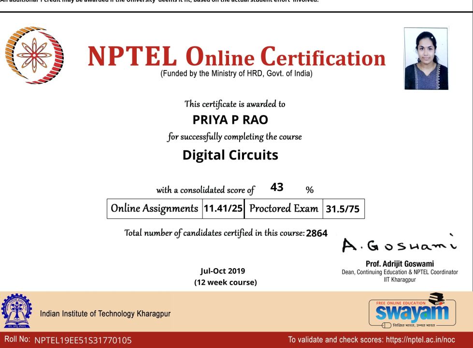
Task: Click the percent sign after the score
Action: 310,190
